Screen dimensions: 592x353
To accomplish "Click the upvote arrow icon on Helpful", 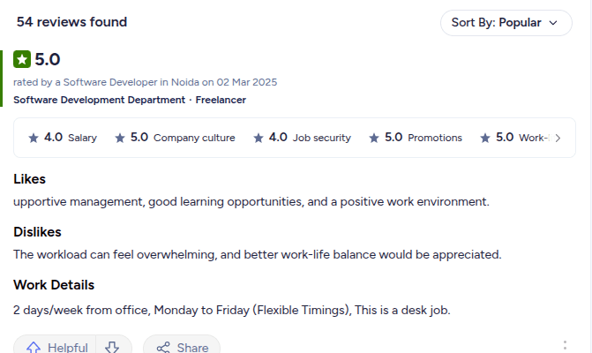I will 34,348.
